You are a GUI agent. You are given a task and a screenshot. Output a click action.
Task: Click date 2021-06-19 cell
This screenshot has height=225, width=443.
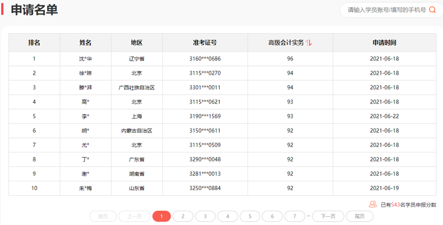[x=384, y=188]
